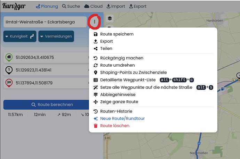Click Neue Route/Rundtour link

(122, 118)
